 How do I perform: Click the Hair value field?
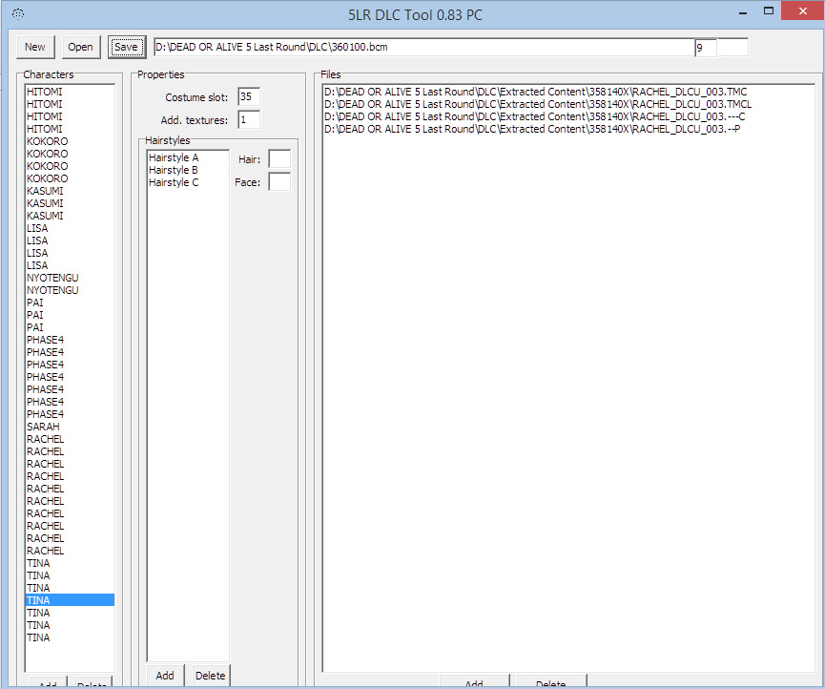click(x=279, y=159)
